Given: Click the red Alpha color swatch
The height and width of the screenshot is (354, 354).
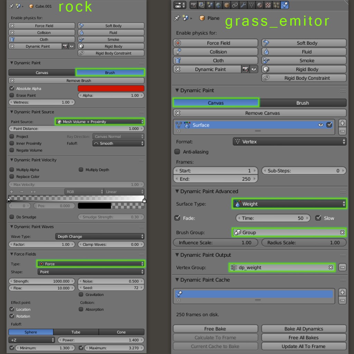Looking at the screenshot, I should [x=111, y=88].
